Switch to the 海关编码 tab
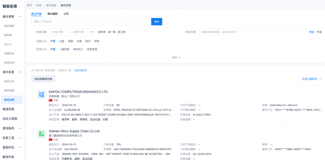325x160 pixels. (x=52, y=14)
